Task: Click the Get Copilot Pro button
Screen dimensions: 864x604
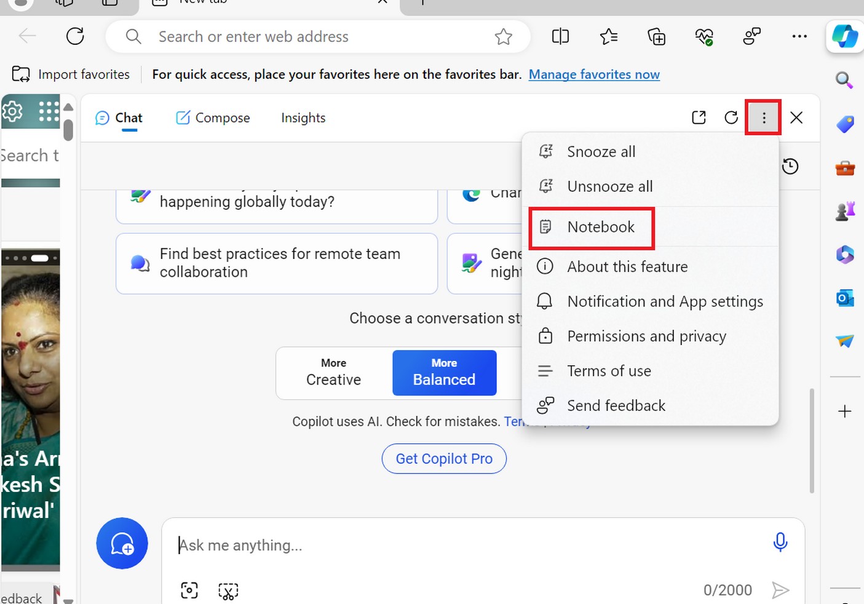Action: (x=444, y=458)
